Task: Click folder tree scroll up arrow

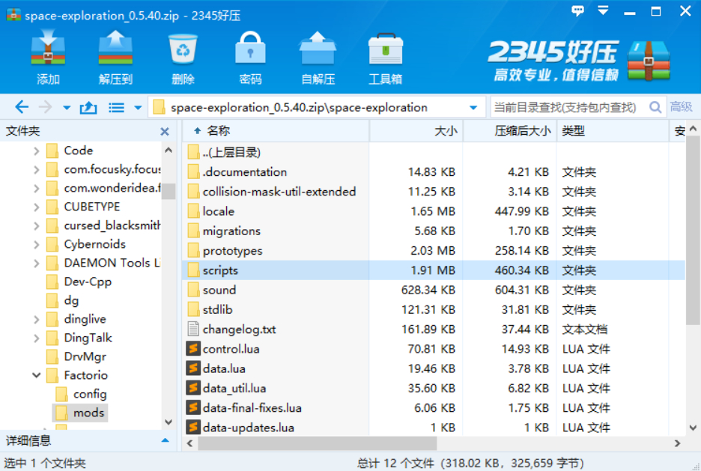Action: tap(169, 151)
